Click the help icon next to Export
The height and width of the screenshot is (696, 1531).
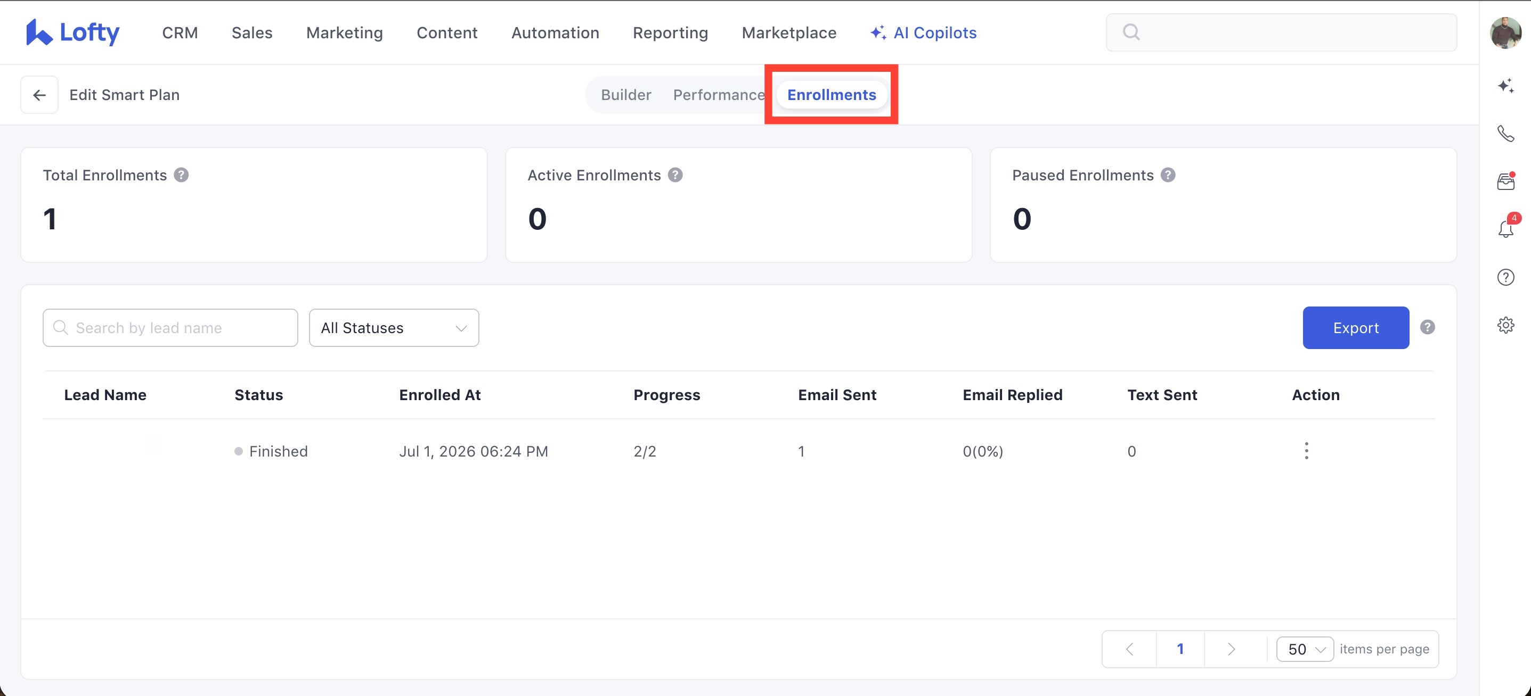[x=1428, y=327]
